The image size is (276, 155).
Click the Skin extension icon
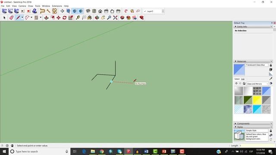coord(4,11)
